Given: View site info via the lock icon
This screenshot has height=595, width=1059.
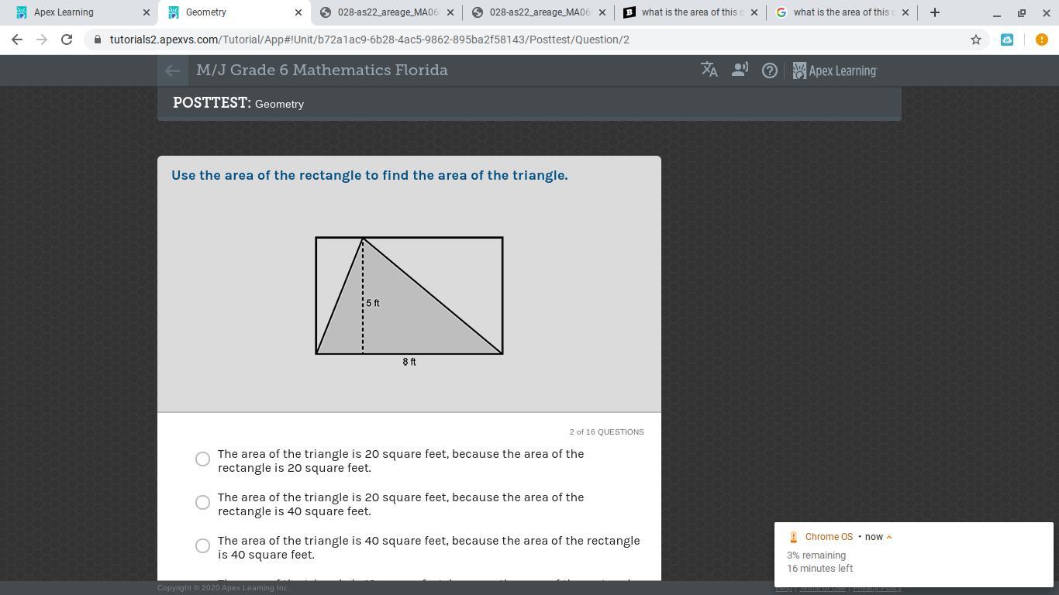Looking at the screenshot, I should (x=97, y=40).
